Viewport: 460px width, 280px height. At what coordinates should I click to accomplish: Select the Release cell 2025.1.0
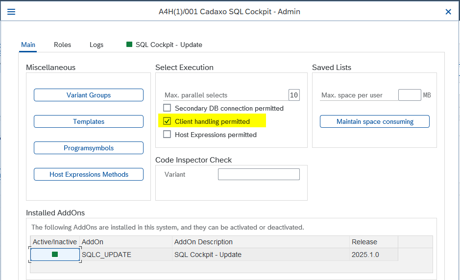coord(374,255)
